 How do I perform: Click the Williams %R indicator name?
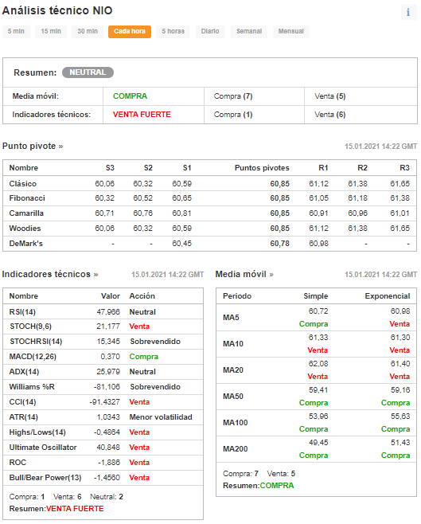[x=32, y=387]
